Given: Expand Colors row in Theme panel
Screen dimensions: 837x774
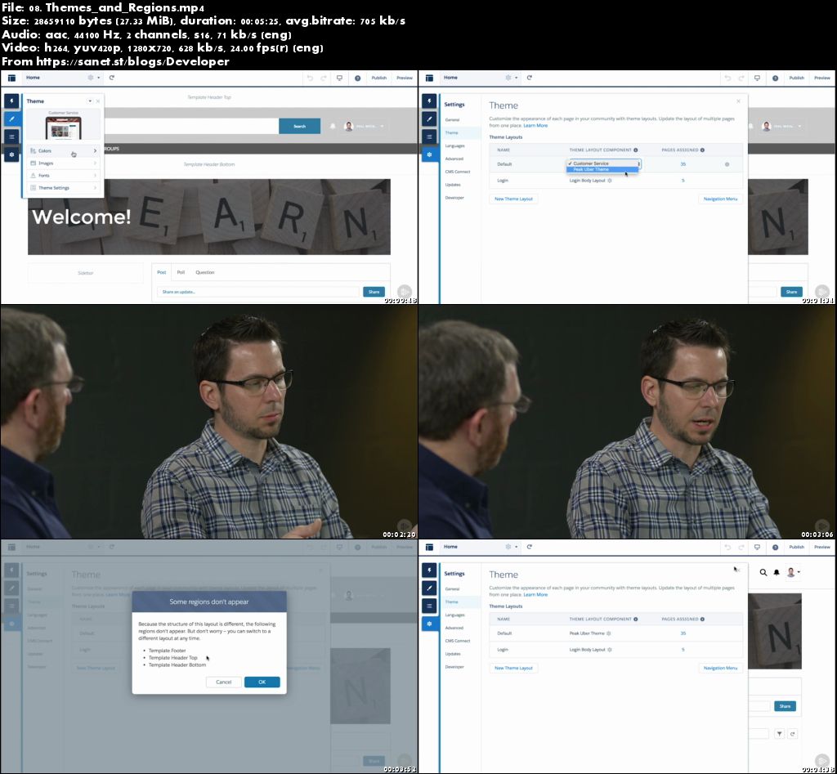Looking at the screenshot, I should (x=63, y=151).
